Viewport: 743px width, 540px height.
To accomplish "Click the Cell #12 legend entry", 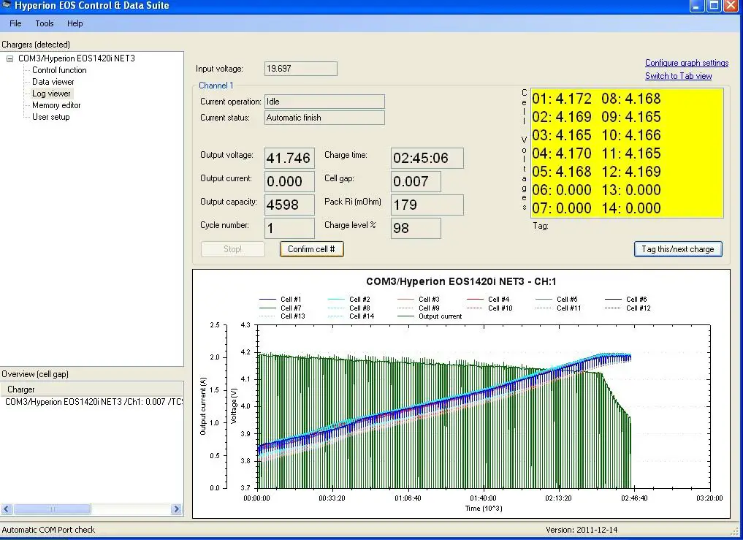I will coord(628,308).
